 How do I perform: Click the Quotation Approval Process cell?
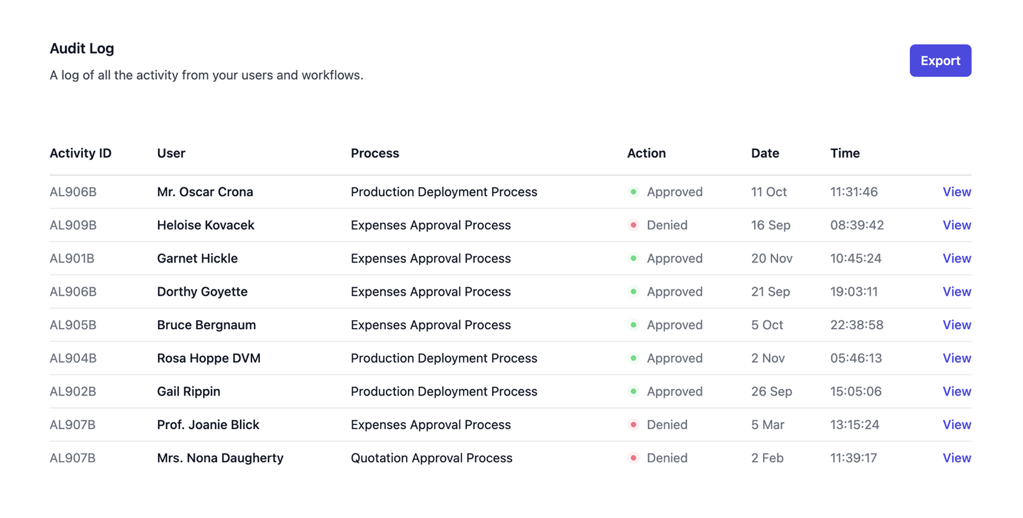pyautogui.click(x=432, y=458)
